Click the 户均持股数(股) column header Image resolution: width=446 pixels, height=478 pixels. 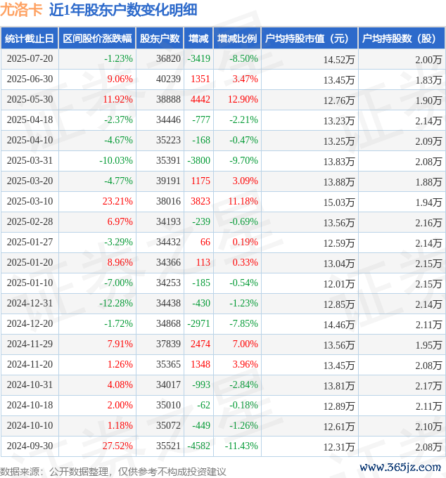(402, 39)
